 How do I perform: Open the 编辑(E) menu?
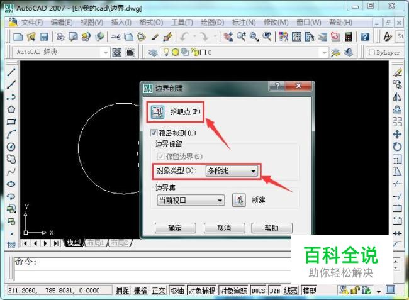tap(62, 23)
